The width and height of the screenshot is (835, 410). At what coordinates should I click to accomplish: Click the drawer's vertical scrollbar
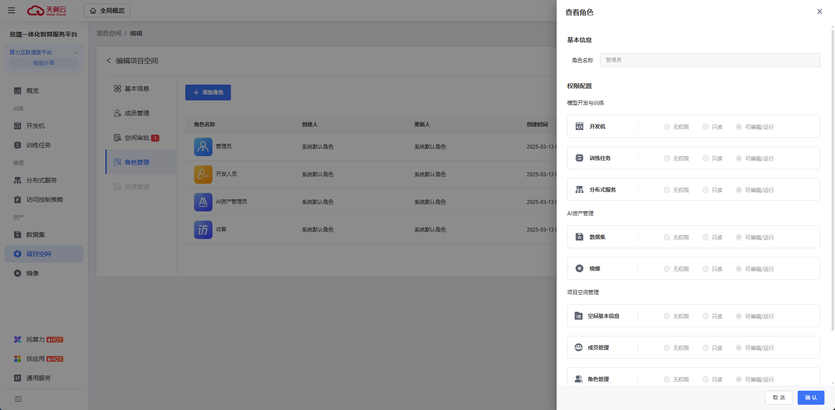tap(832, 180)
